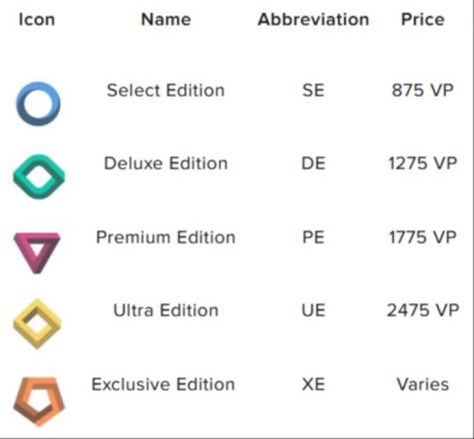474x439 pixels.
Task: Click the yellow Ultra Edition diamond icon
Action: 37,323
